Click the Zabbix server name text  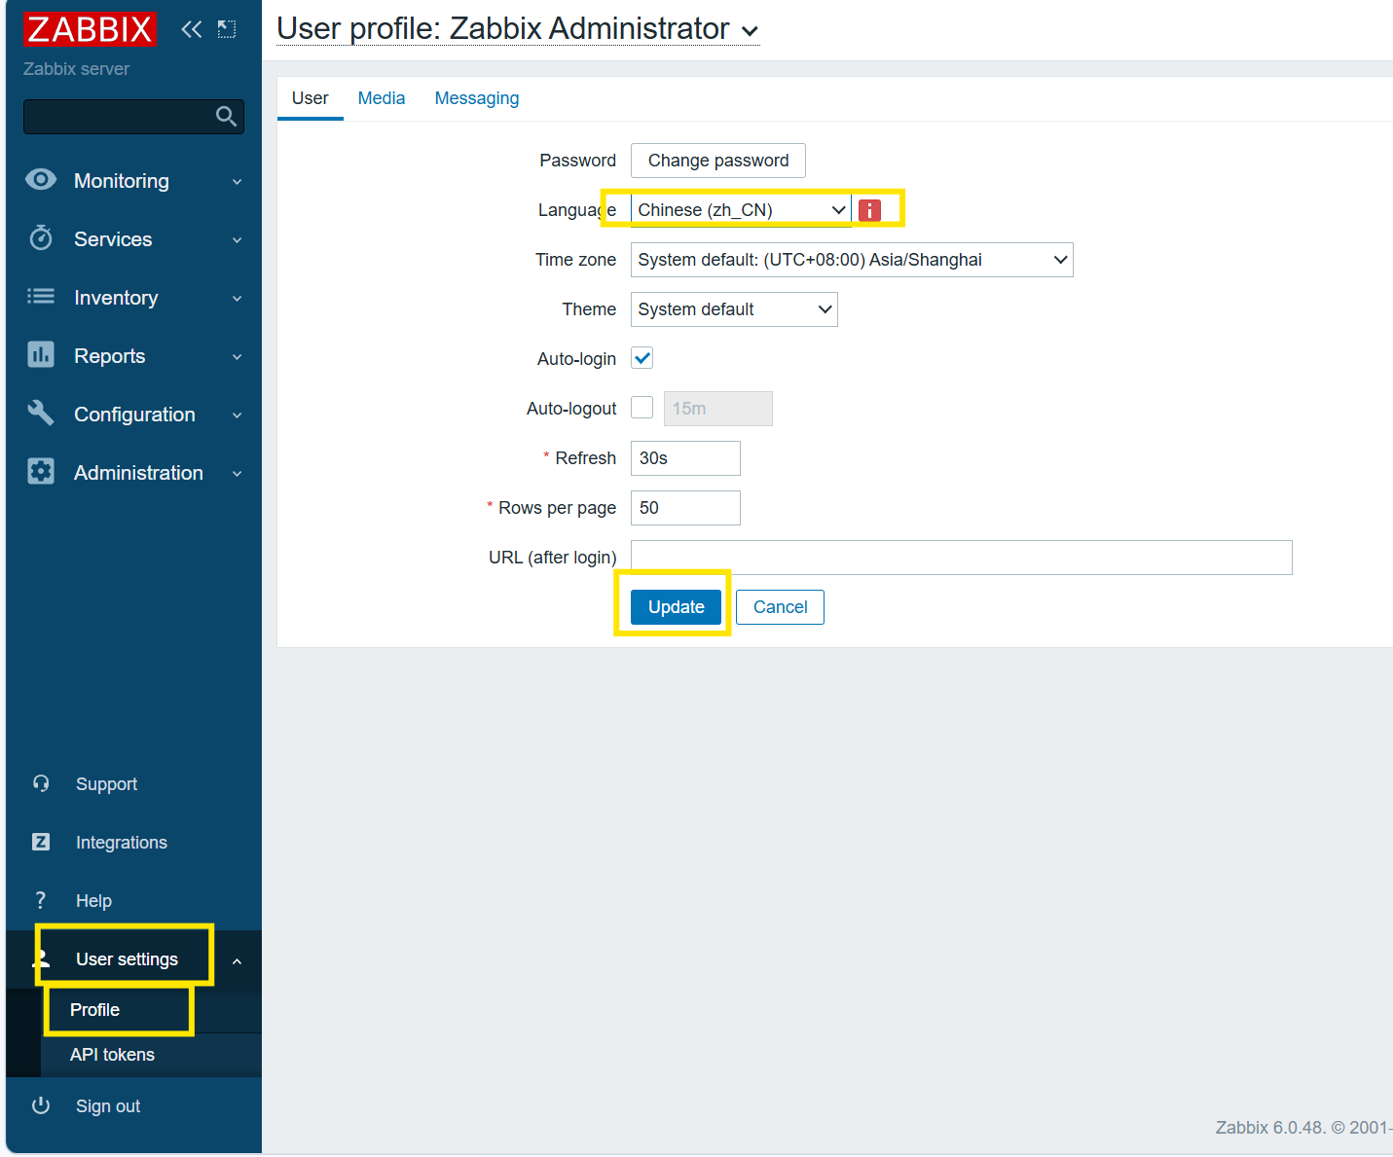(77, 69)
